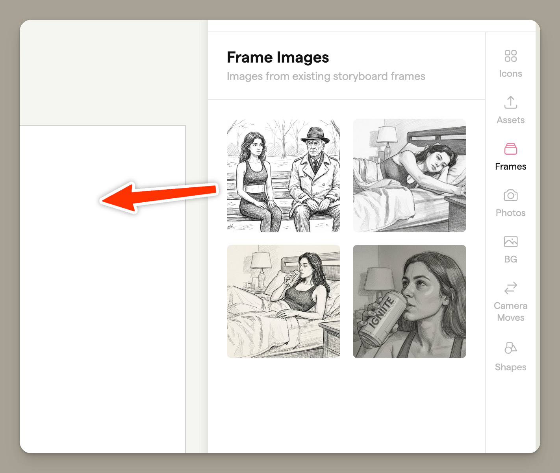Click the Photos camera icon
Image resolution: width=560 pixels, height=473 pixels.
(x=510, y=195)
